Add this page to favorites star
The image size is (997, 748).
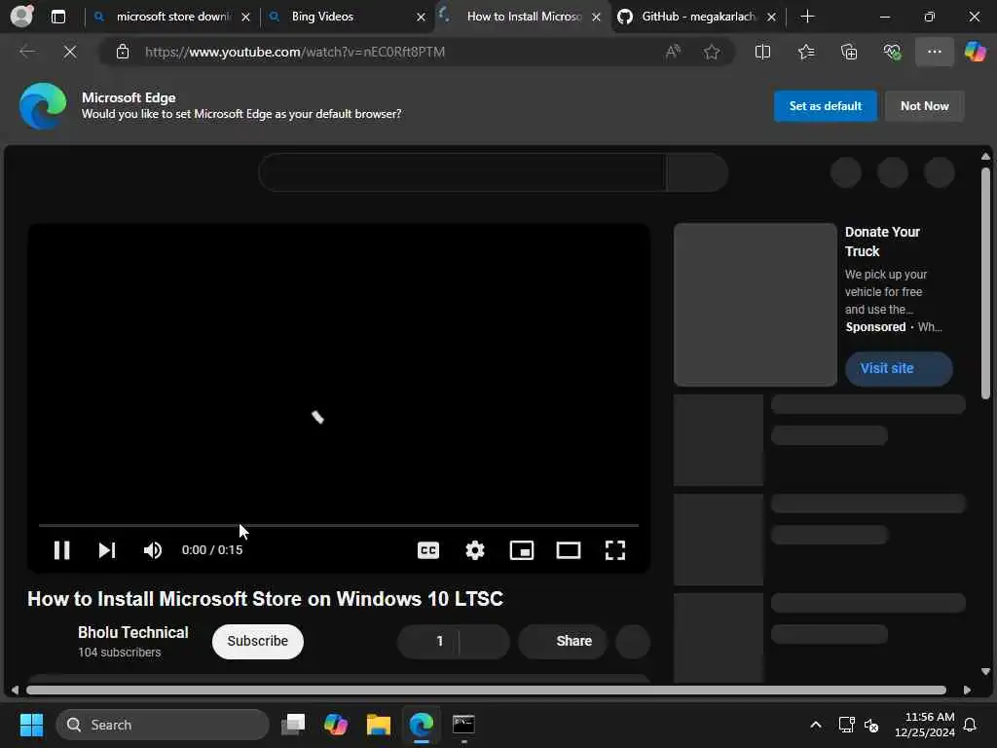pyautogui.click(x=712, y=52)
